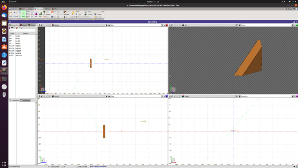This screenshot has height=168, width=298.
Task: Open the Firefox dock icon
Action: pos(4,7)
